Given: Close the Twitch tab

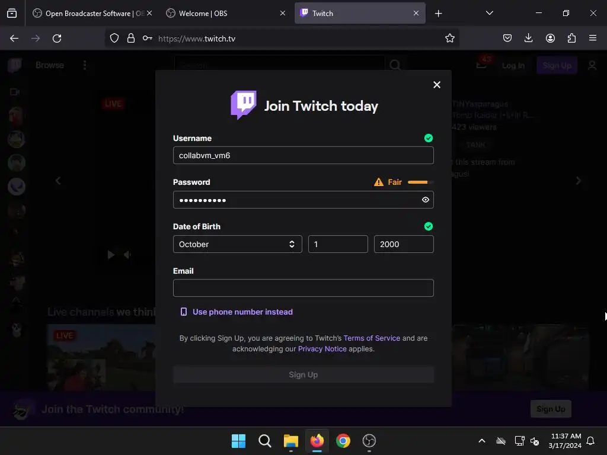Looking at the screenshot, I should click(416, 13).
